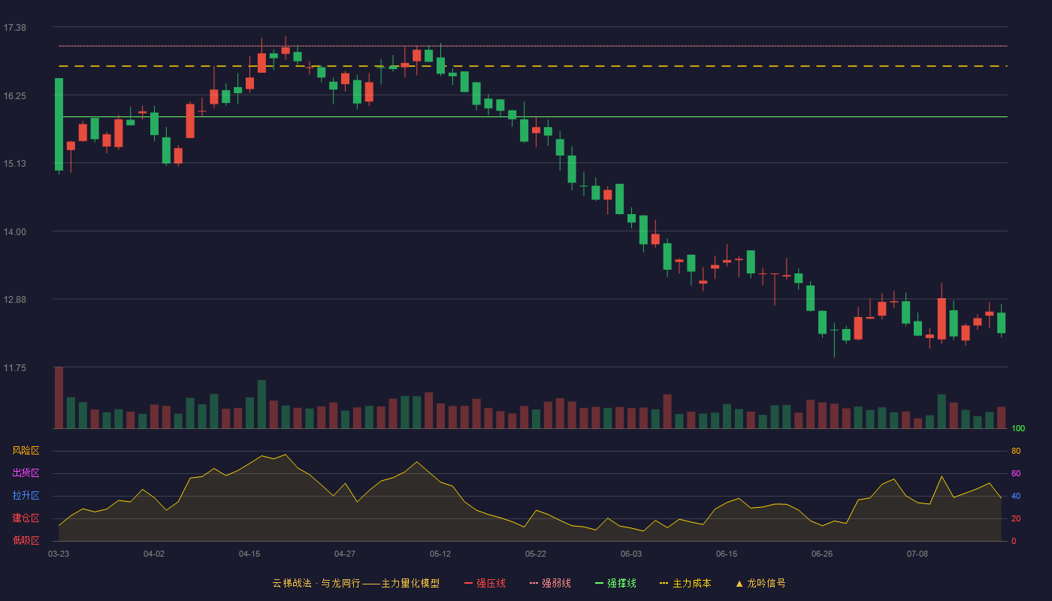Click the 04-02 date label
This screenshot has width=1052, height=601.
(154, 554)
